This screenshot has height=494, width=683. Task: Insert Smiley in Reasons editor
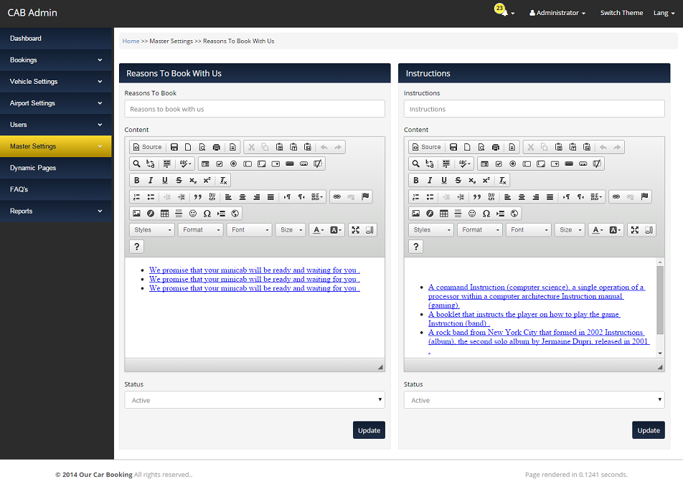(193, 213)
